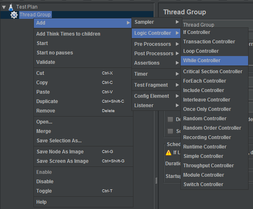
Task: Select Logic Controller menu entry
Action: tap(156, 33)
